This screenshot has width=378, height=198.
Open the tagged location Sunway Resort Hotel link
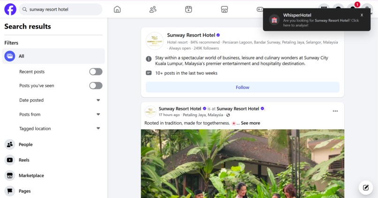238,109
